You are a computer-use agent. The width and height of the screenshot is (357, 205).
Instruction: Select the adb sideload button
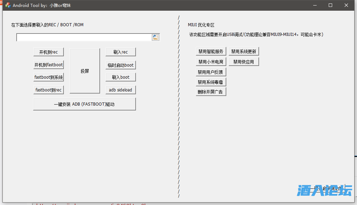(120, 90)
